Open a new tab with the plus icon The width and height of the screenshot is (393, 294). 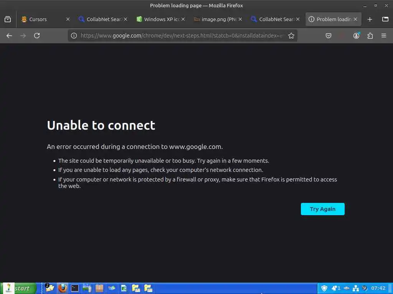(370, 19)
